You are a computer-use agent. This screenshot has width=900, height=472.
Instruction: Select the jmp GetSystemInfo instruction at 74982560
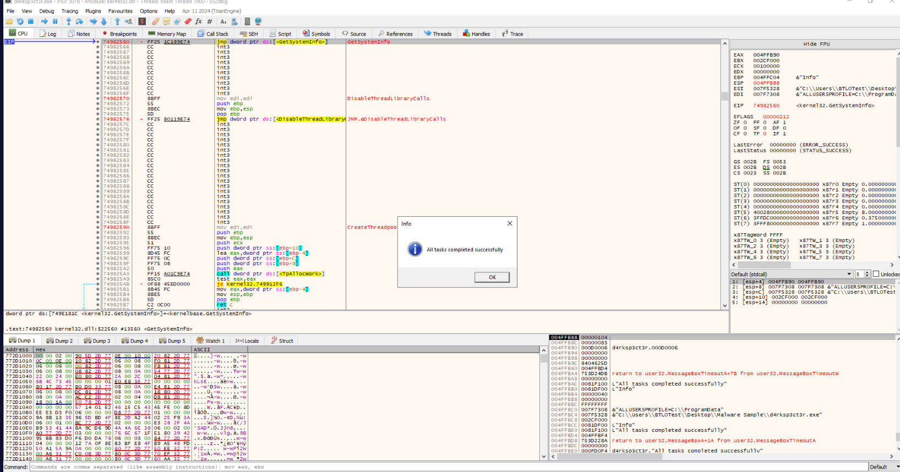click(272, 42)
